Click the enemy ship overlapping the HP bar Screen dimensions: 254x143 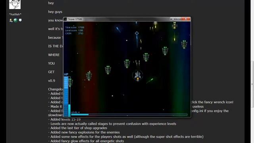click(70, 83)
